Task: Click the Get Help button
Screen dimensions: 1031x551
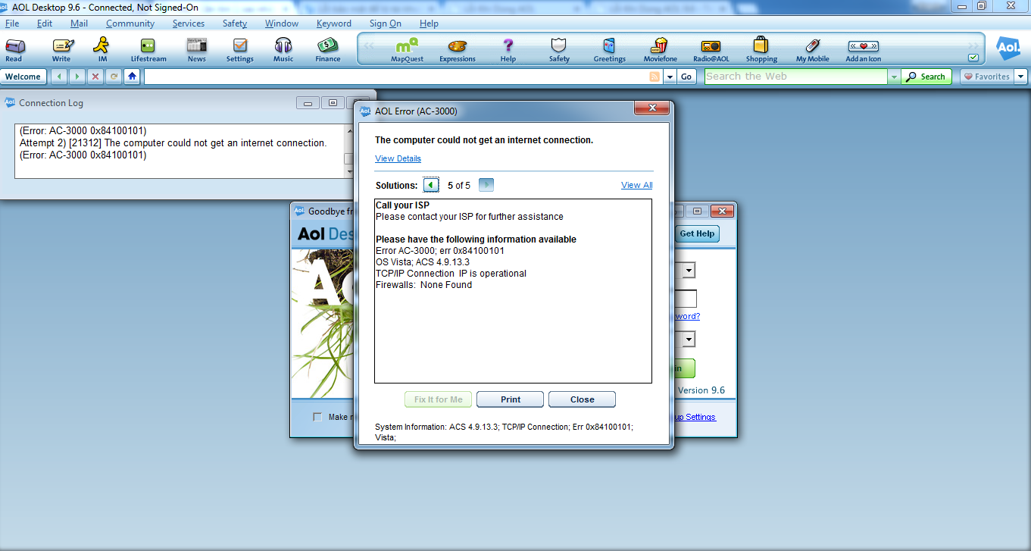Action: 697,233
